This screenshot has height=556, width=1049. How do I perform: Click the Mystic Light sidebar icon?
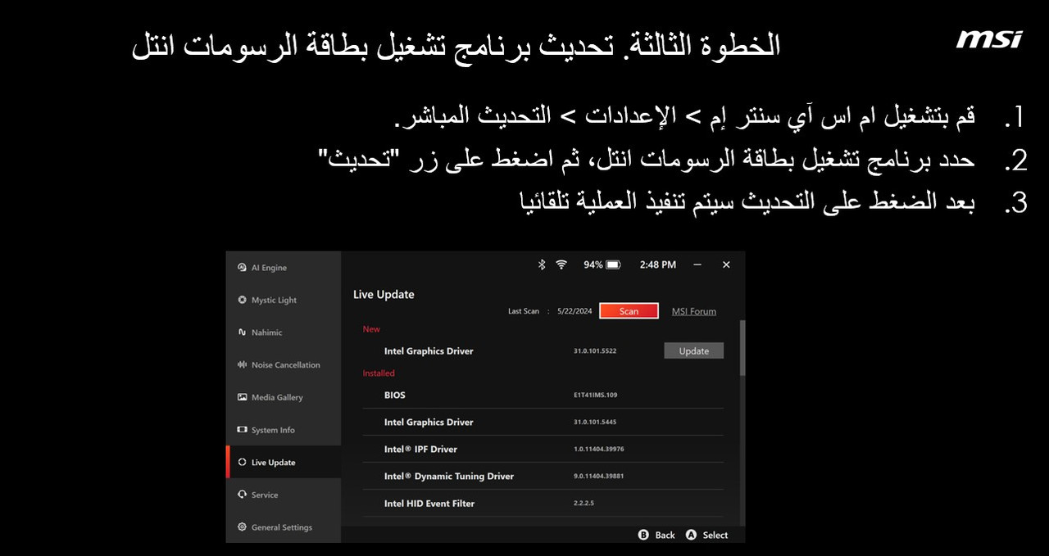(242, 301)
